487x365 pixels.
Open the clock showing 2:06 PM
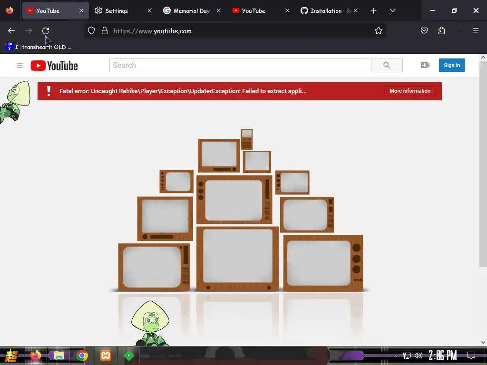click(x=443, y=355)
